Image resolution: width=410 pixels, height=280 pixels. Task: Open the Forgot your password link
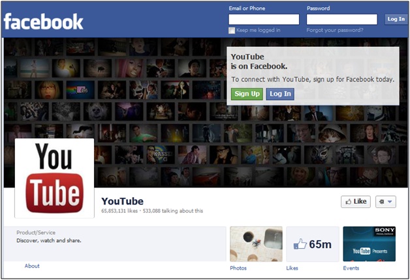pos(335,30)
